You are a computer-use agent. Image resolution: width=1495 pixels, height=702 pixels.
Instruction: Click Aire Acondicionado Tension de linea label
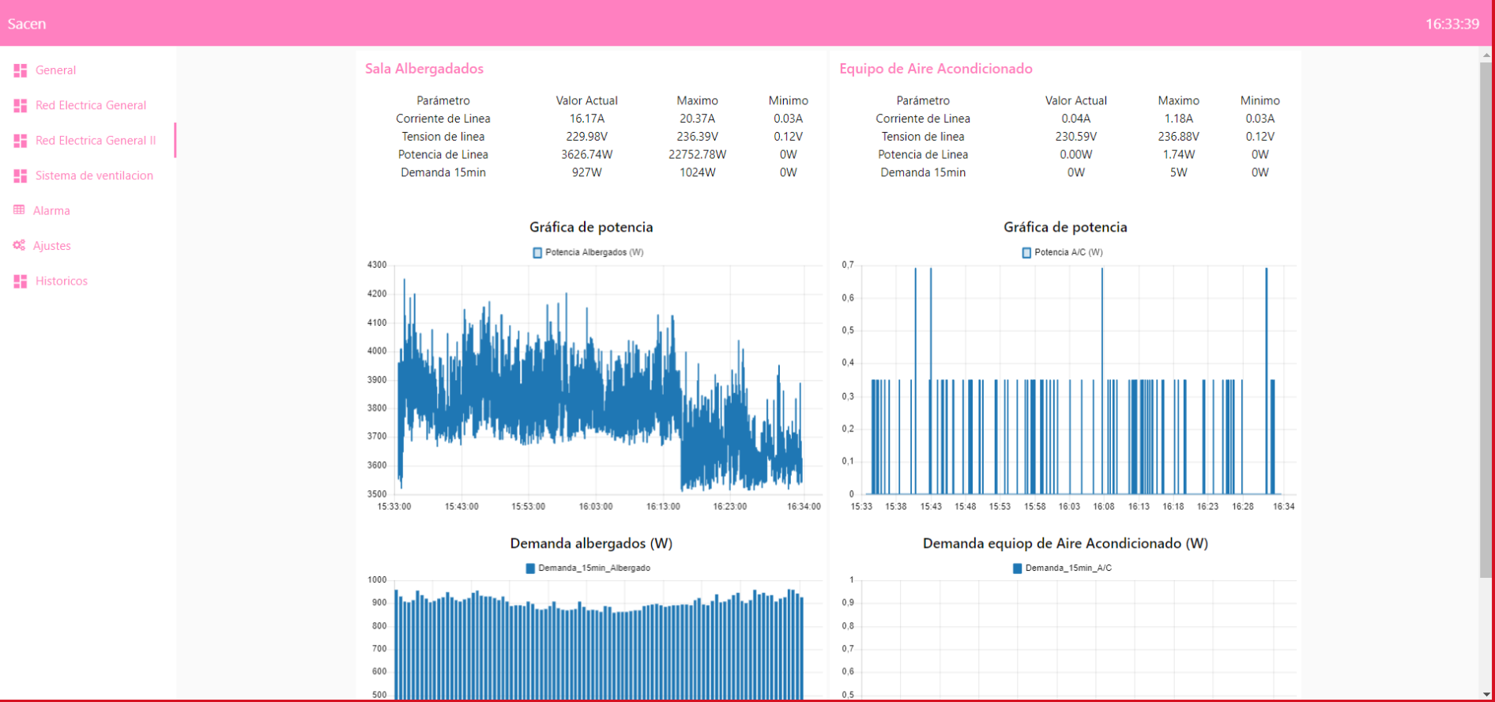click(923, 137)
